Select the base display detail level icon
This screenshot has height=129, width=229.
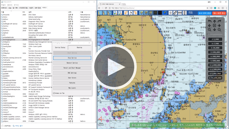point(100,13)
